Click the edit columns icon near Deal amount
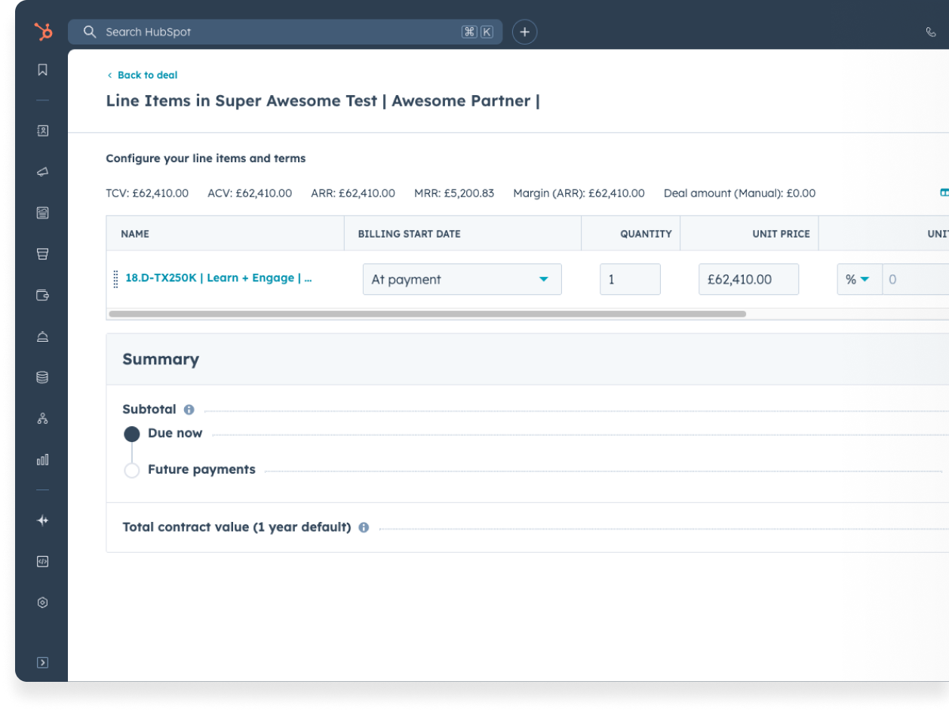Image resolution: width=949 pixels, height=712 pixels. pyautogui.click(x=944, y=193)
